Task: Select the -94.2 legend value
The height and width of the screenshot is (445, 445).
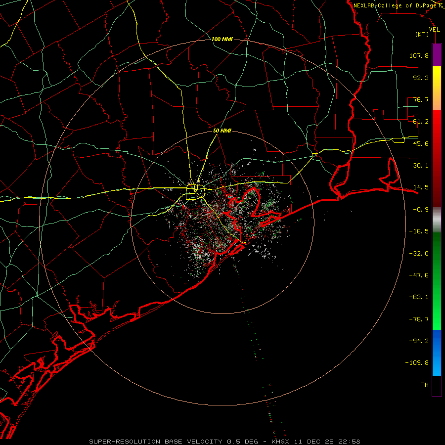Action: click(x=419, y=341)
